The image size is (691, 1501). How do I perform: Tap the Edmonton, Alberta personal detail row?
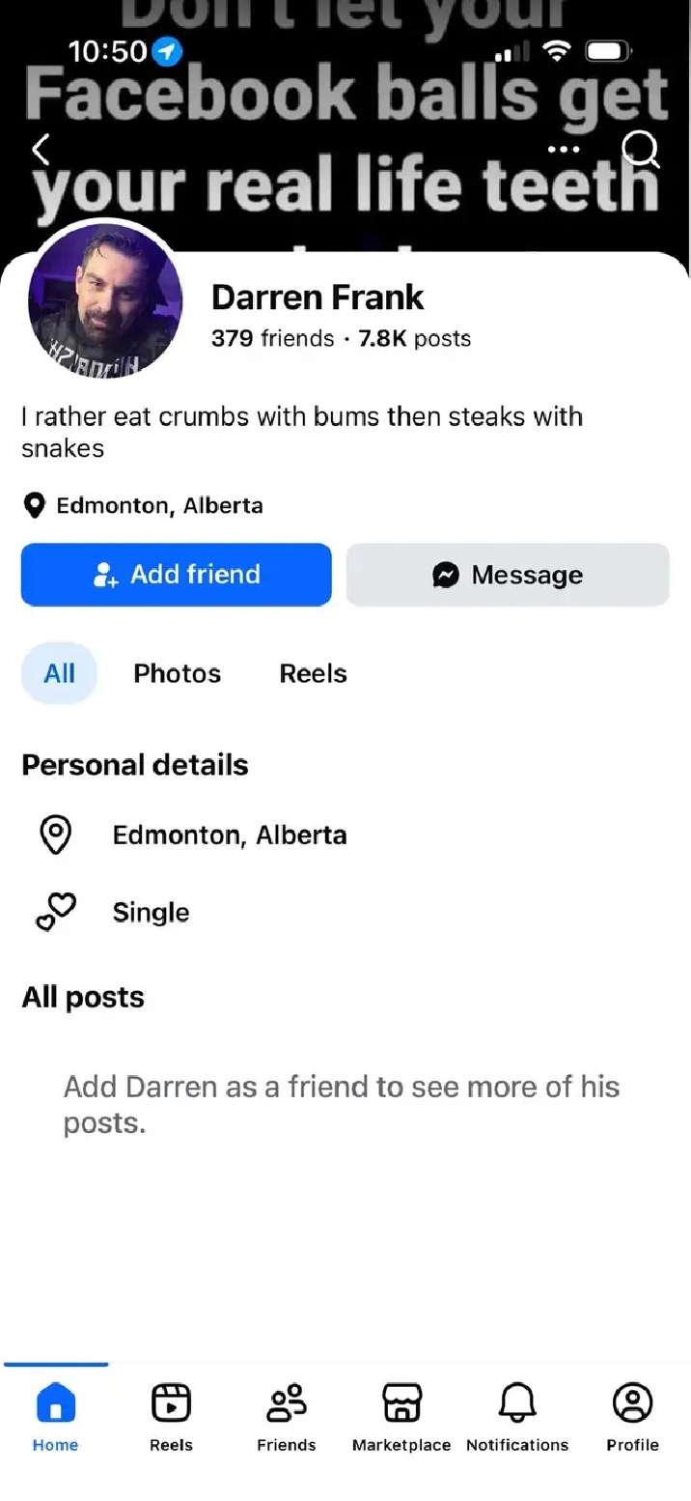(x=229, y=835)
